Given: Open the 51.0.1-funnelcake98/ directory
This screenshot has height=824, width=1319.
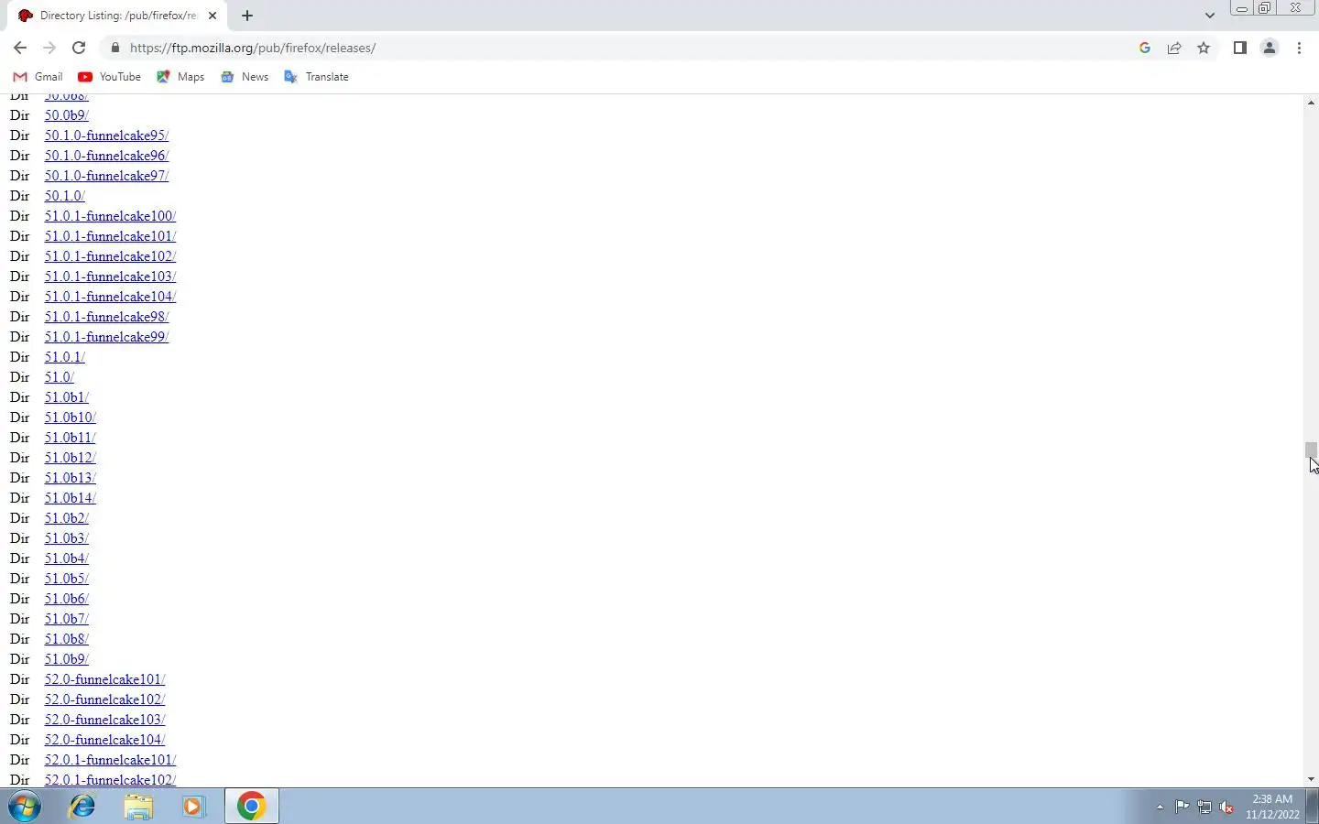Looking at the screenshot, I should 107,317.
